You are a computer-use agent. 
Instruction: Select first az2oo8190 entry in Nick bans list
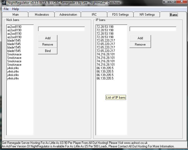click(14, 27)
